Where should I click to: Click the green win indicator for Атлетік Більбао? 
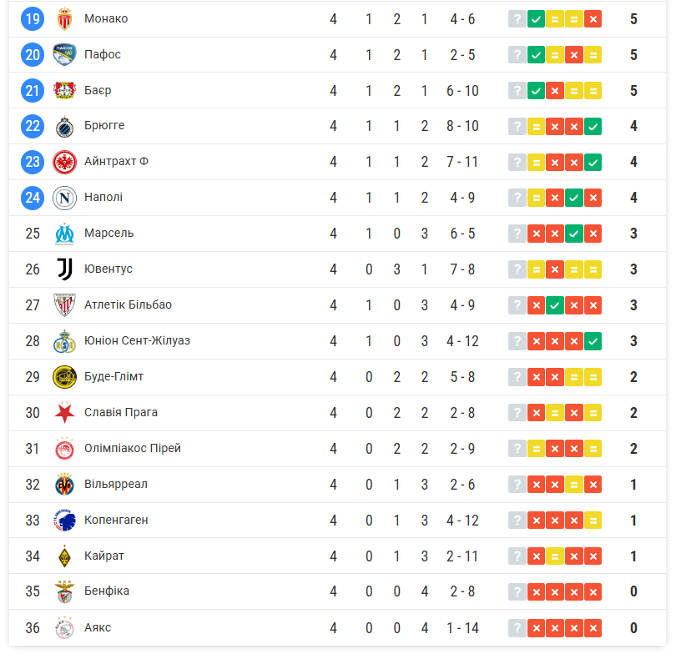[555, 304]
